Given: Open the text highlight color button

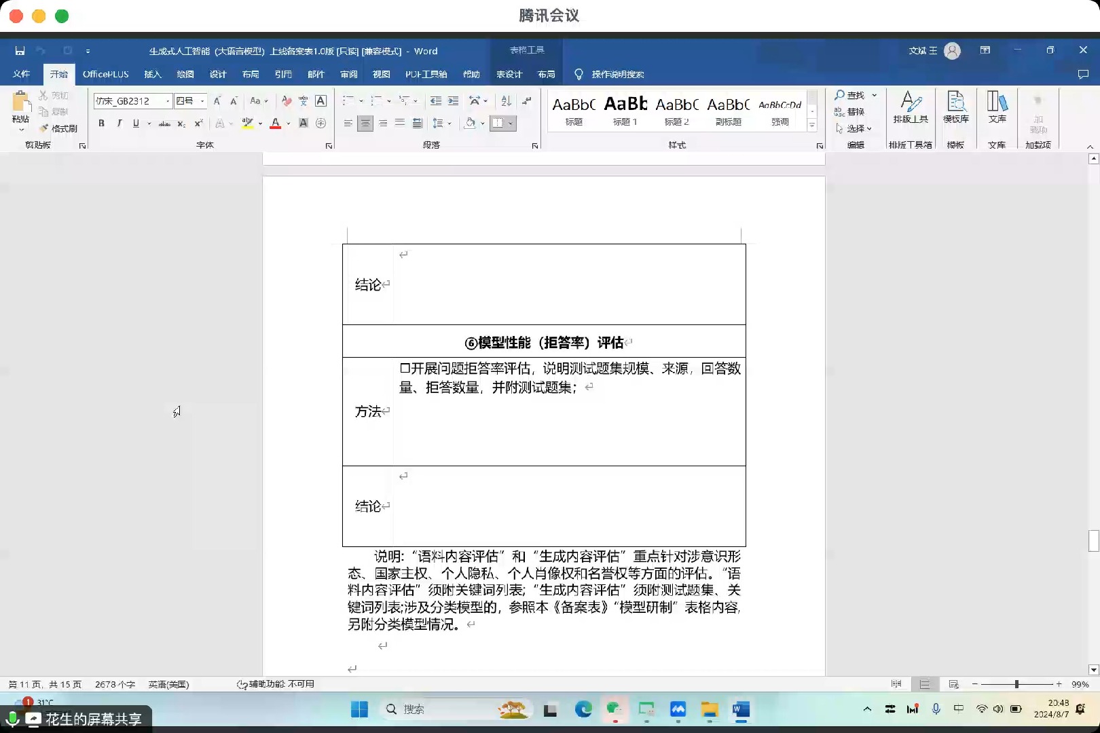Looking at the screenshot, I should point(248,124).
